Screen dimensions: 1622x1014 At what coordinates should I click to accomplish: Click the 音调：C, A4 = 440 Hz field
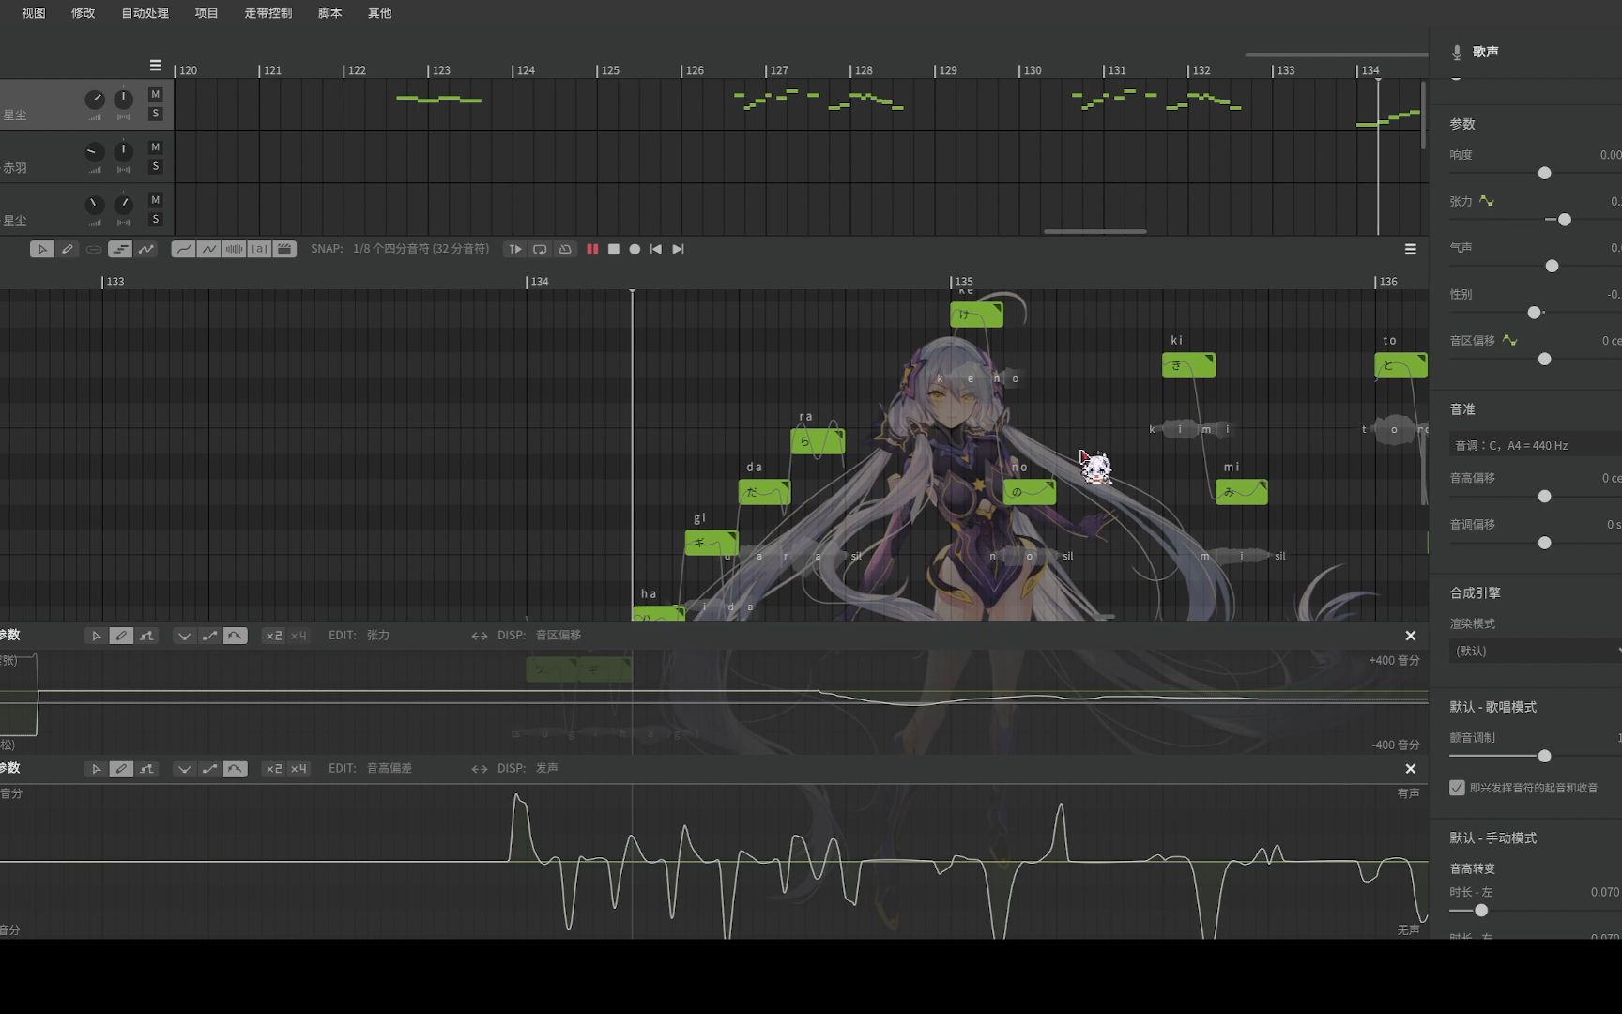coord(1536,445)
